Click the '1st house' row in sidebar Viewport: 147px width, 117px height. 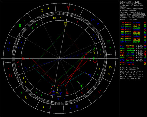click(131, 23)
